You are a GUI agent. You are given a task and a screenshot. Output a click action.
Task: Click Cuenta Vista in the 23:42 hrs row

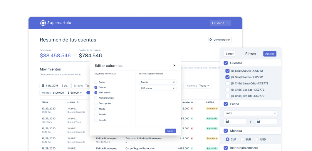pos(74,122)
